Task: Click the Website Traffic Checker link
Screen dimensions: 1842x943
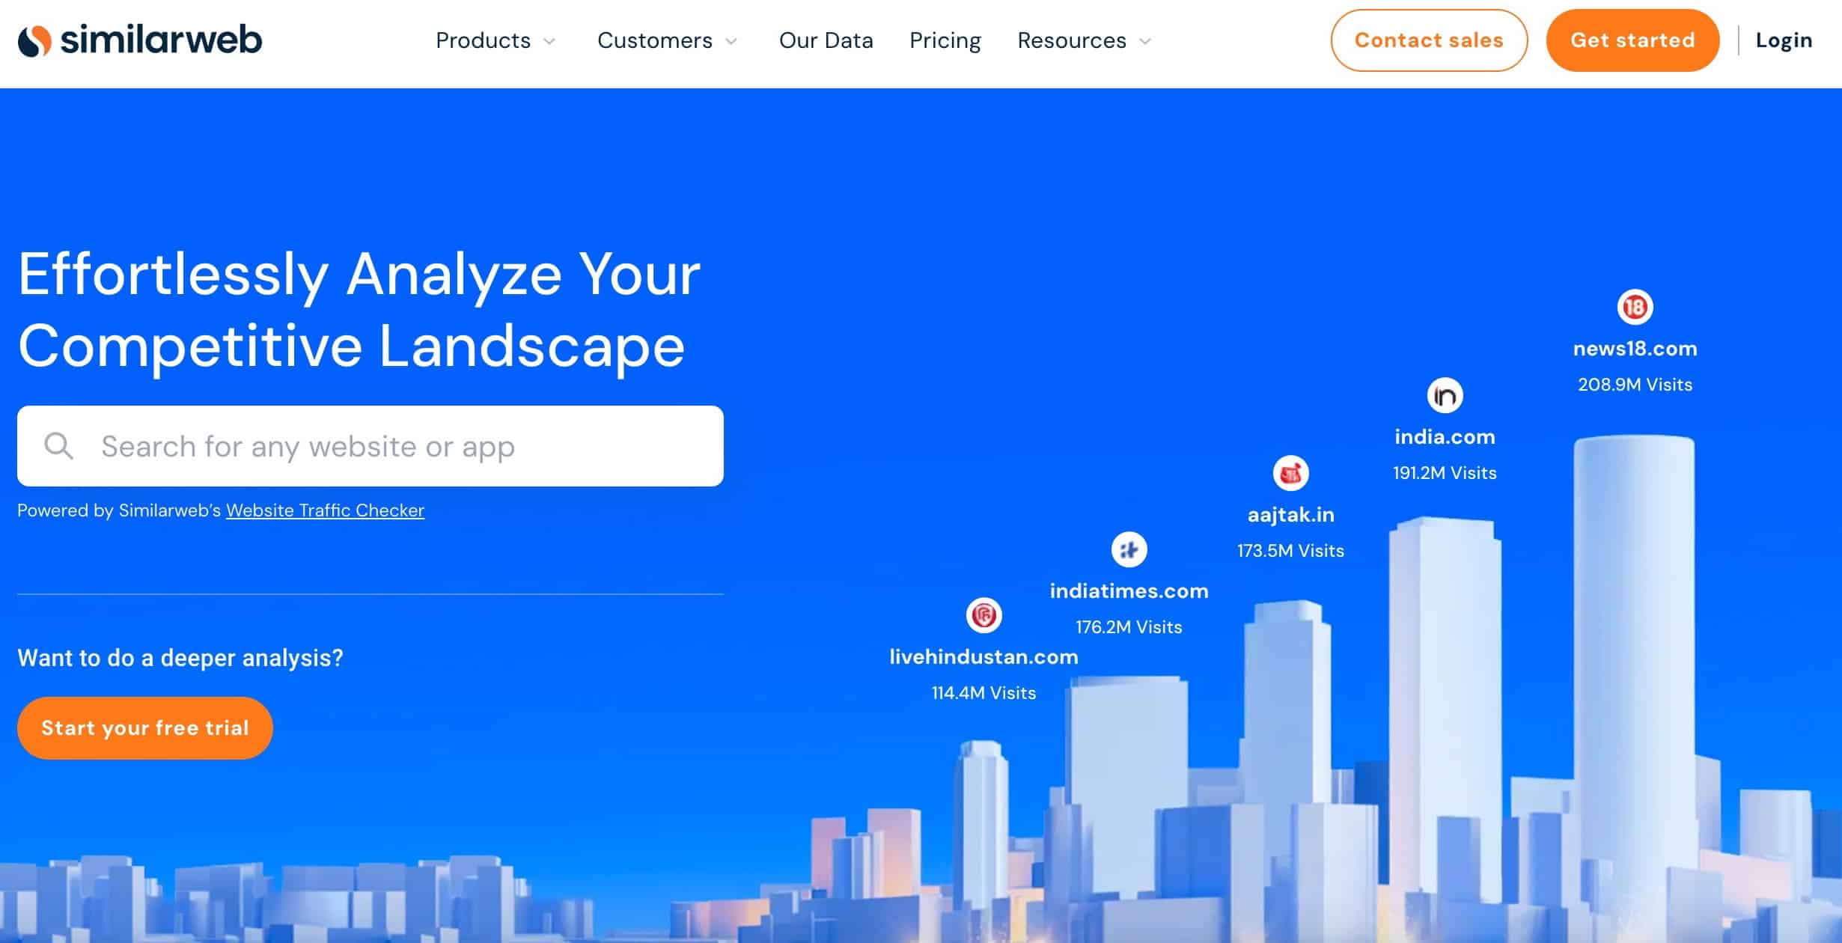Action: [x=325, y=510]
